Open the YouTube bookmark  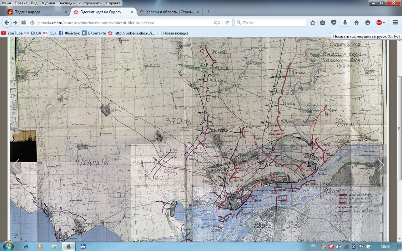(x=12, y=33)
